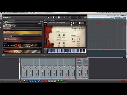Click PLAY START in the MPC transport
The image size is (127, 95).
tap(55, 82)
